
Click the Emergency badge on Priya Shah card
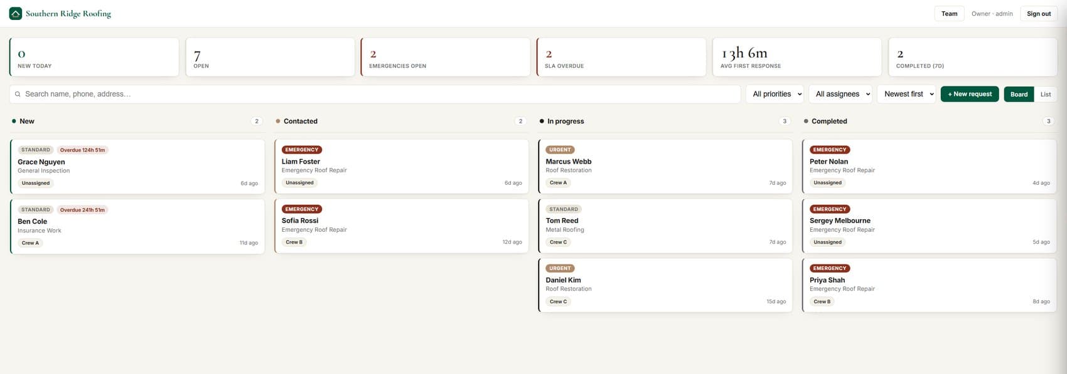(830, 268)
